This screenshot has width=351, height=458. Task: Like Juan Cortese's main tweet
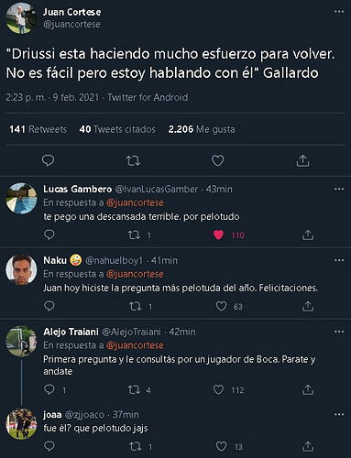[218, 160]
